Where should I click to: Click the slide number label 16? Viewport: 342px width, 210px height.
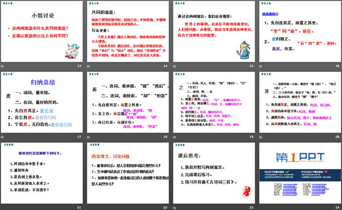point(338,66)
